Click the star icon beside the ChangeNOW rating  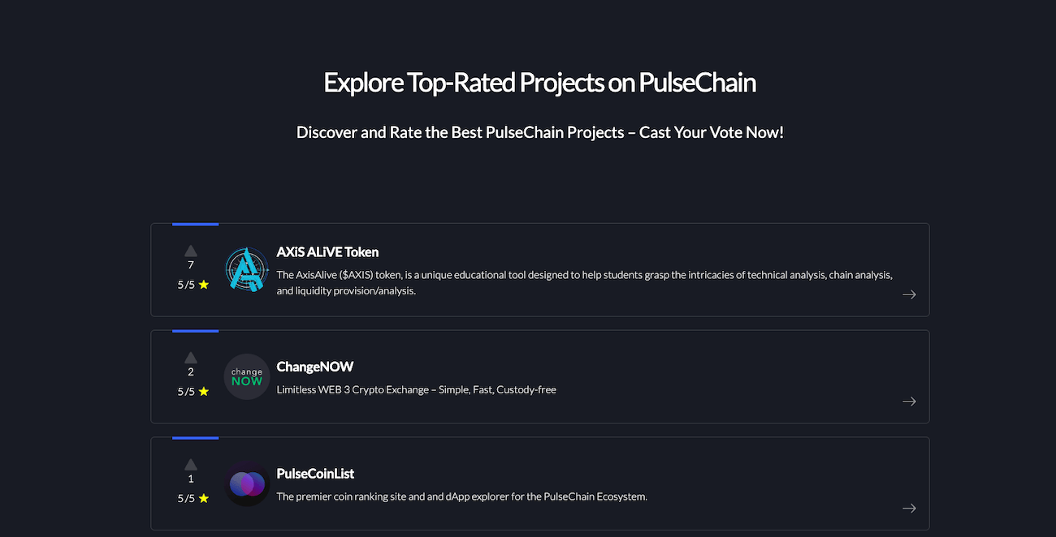202,391
